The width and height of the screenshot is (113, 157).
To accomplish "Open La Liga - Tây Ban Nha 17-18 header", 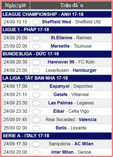I will pyautogui.click(x=57, y=78).
